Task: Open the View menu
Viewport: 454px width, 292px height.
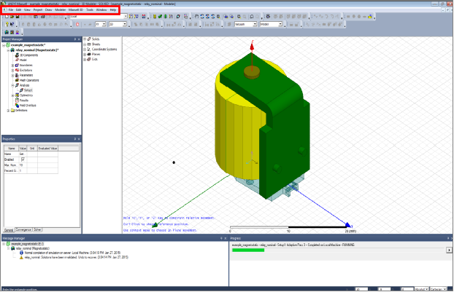Action: tap(27, 9)
